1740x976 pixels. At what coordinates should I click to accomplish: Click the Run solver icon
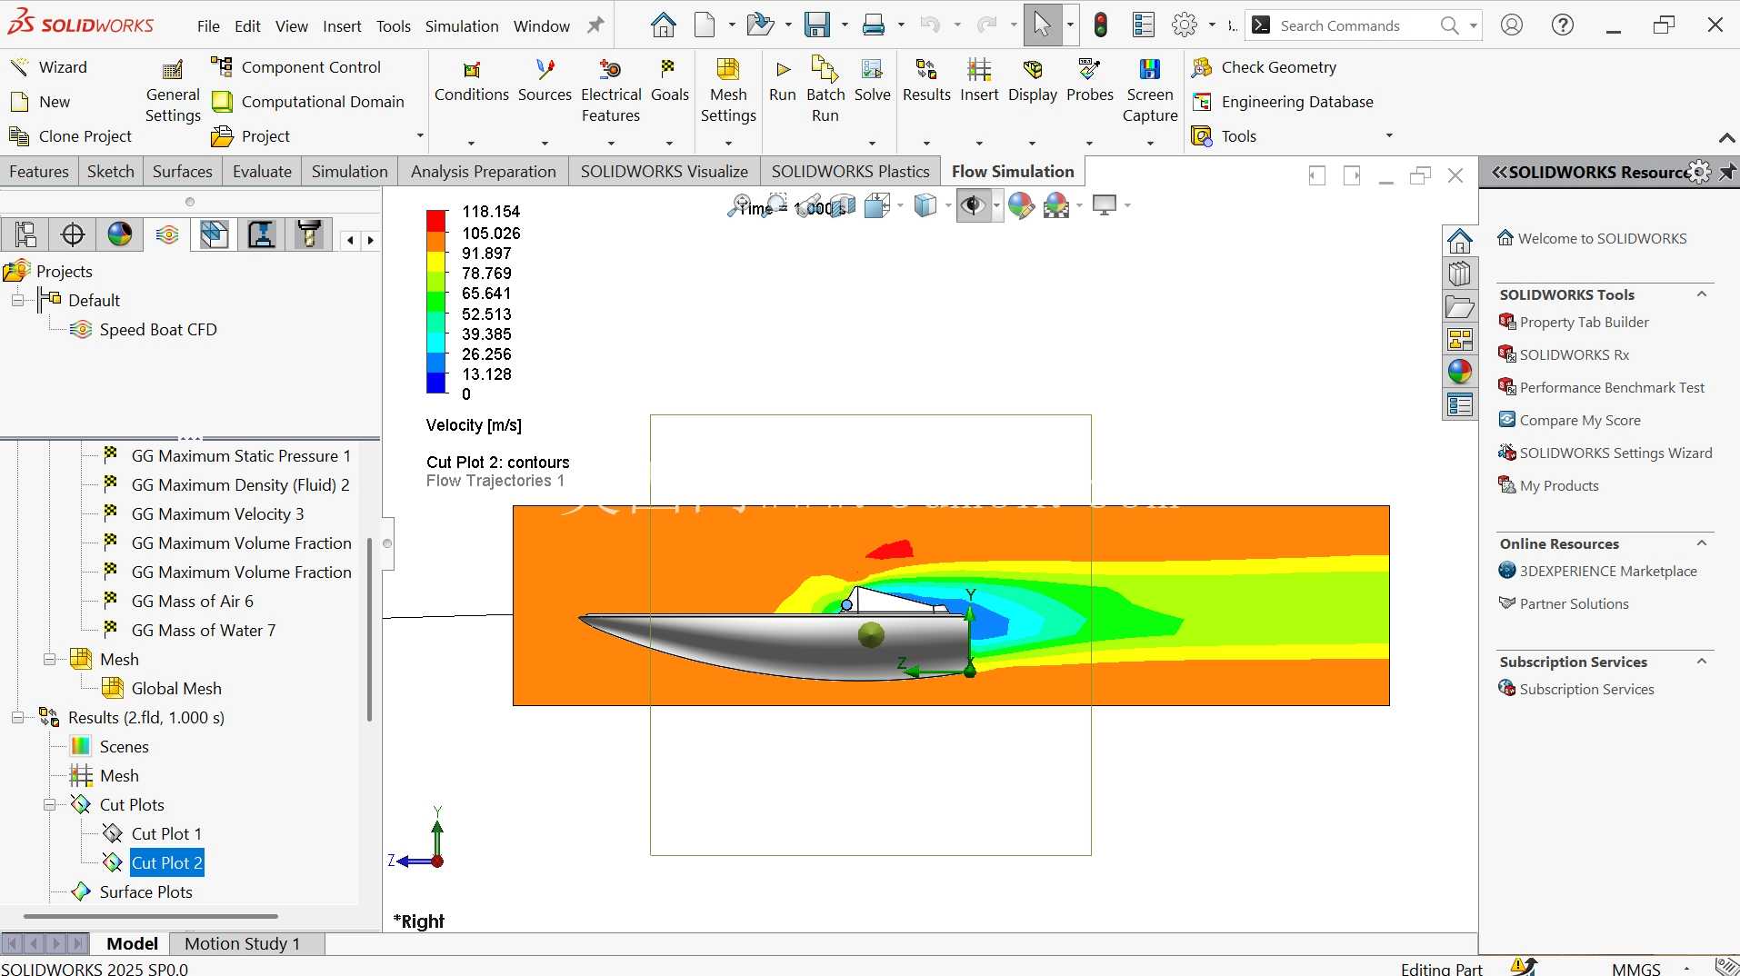(783, 82)
